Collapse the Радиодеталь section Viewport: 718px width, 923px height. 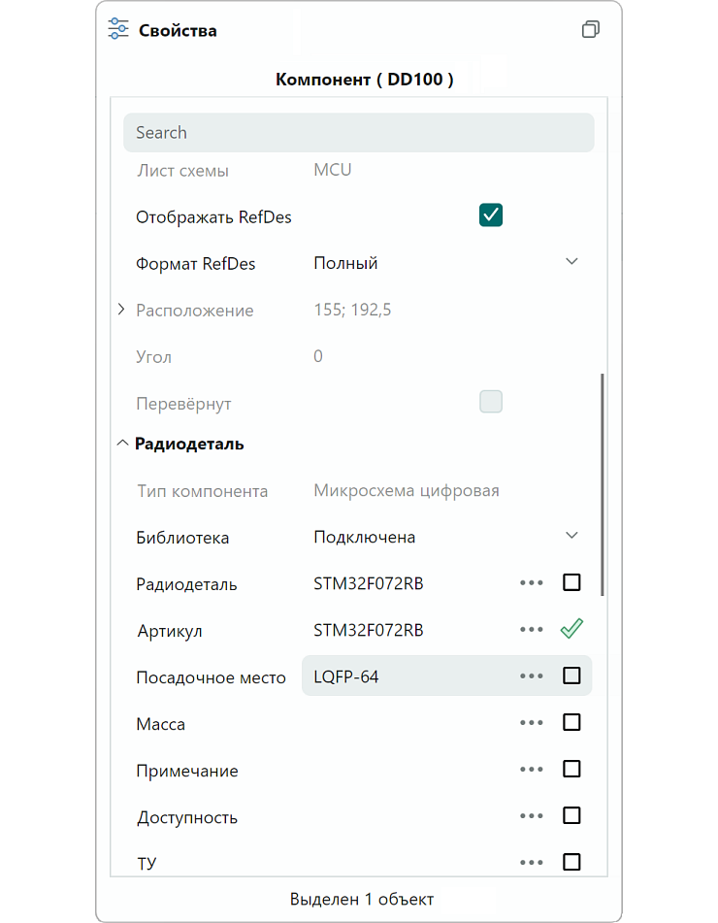pyautogui.click(x=122, y=444)
